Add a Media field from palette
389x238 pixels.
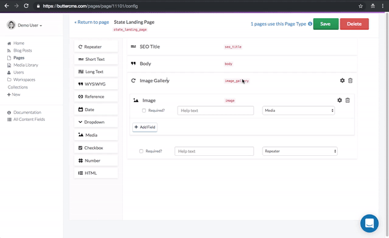(96, 135)
